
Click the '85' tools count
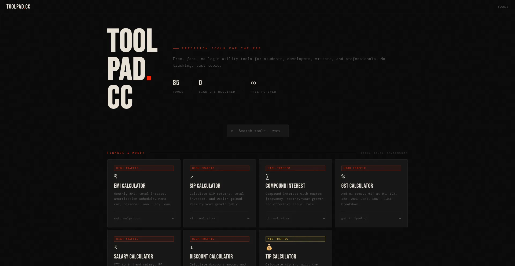tap(176, 83)
